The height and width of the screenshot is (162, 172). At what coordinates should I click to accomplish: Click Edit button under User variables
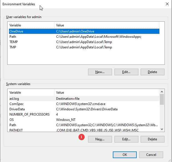tap(126, 72)
